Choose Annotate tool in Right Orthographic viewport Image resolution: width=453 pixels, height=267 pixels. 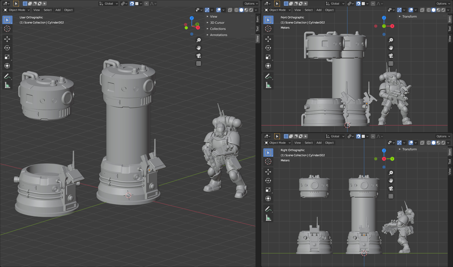[x=268, y=209]
